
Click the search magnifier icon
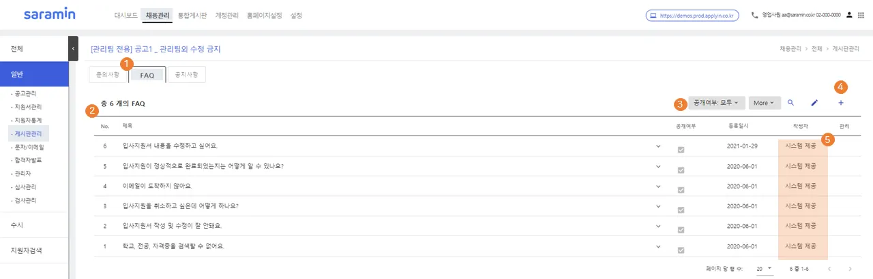click(790, 103)
